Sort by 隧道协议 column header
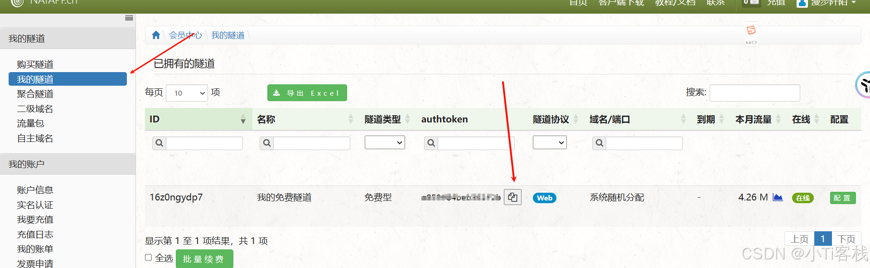Screen dimensions: 870x268 pos(556,119)
